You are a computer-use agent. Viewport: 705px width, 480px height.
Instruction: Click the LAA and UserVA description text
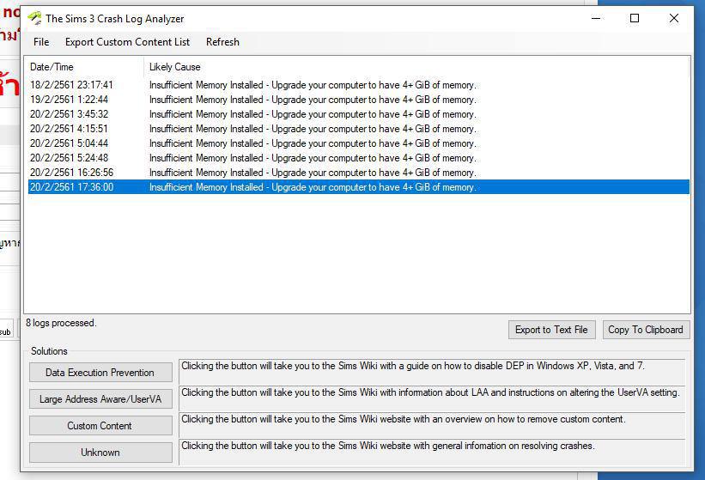[430, 392]
